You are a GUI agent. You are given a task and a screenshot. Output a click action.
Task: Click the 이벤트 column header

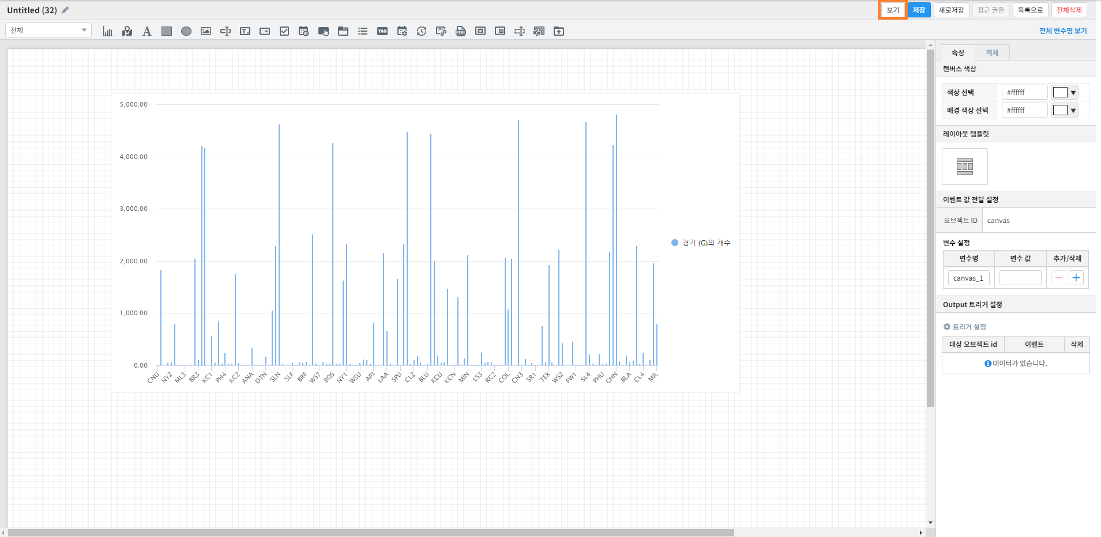(1034, 344)
